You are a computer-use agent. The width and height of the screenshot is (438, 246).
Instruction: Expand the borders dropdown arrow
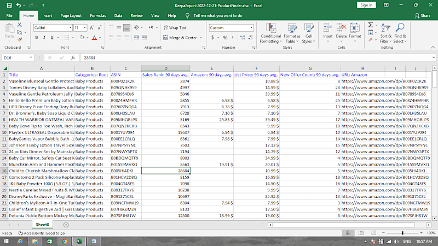point(73,38)
